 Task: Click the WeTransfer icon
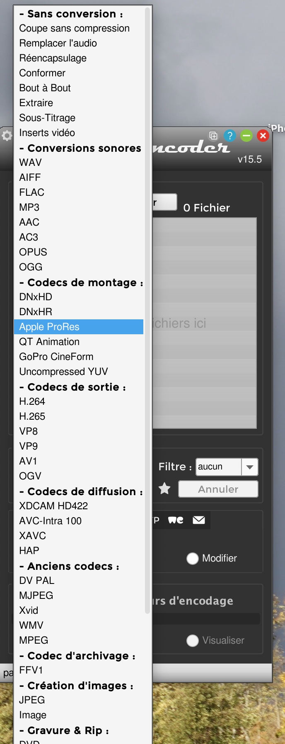176,520
